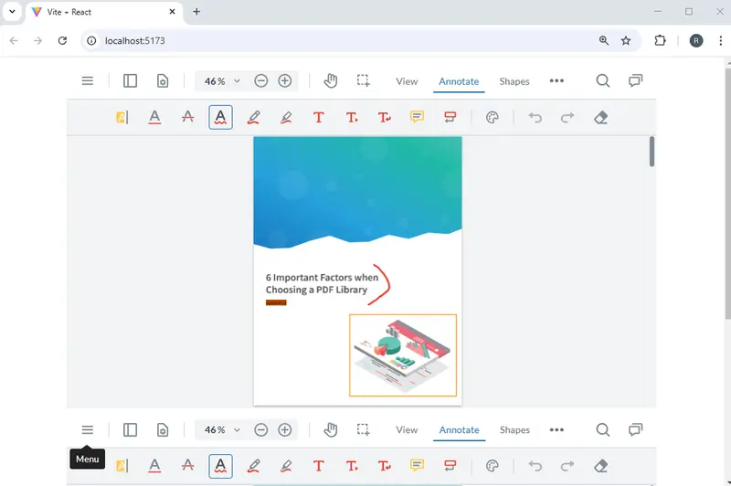The image size is (731, 486).
Task: Select the Free Text tool in lower toolbar
Action: [x=319, y=466]
